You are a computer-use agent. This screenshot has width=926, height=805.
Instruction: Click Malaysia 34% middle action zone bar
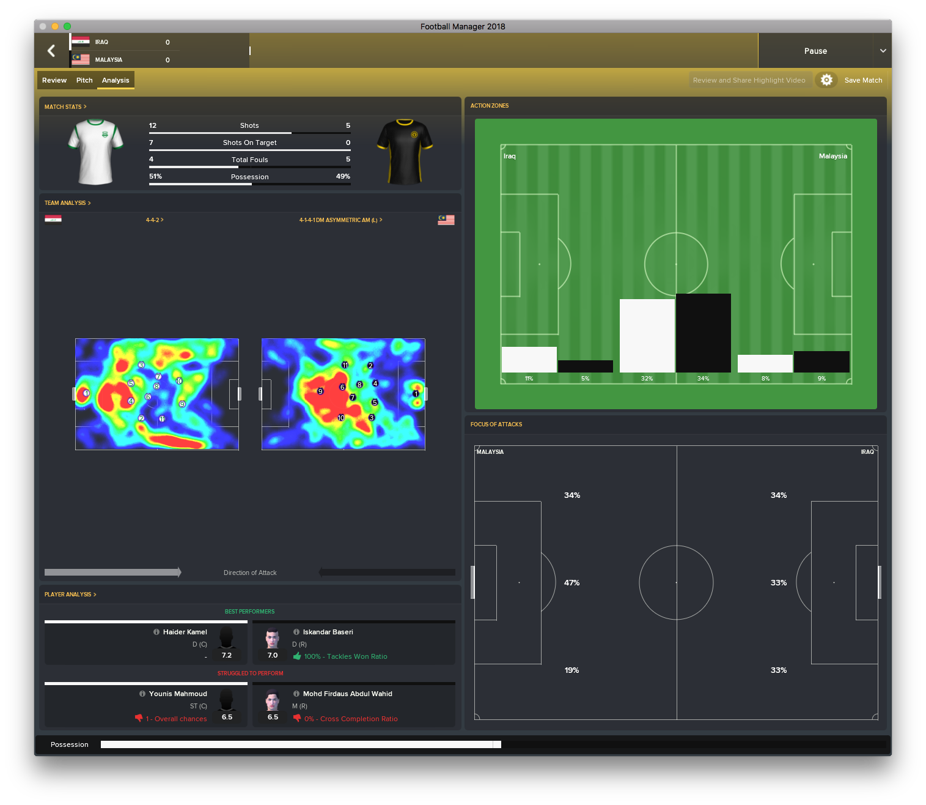coord(704,333)
